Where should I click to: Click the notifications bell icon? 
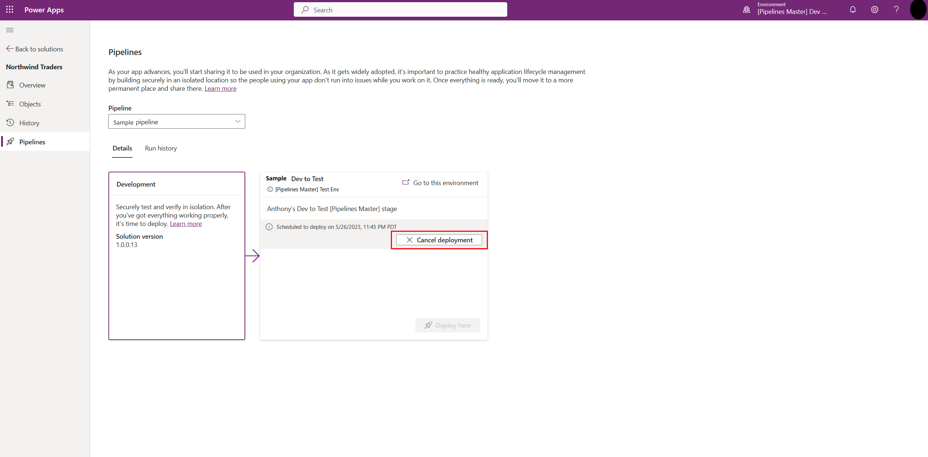[x=852, y=10]
